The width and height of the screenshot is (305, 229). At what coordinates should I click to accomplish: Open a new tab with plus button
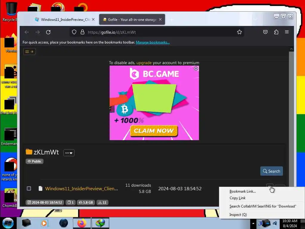coord(171,20)
